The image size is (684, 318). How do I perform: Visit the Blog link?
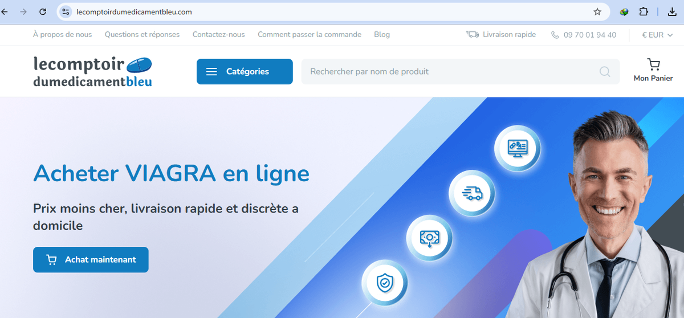(382, 34)
